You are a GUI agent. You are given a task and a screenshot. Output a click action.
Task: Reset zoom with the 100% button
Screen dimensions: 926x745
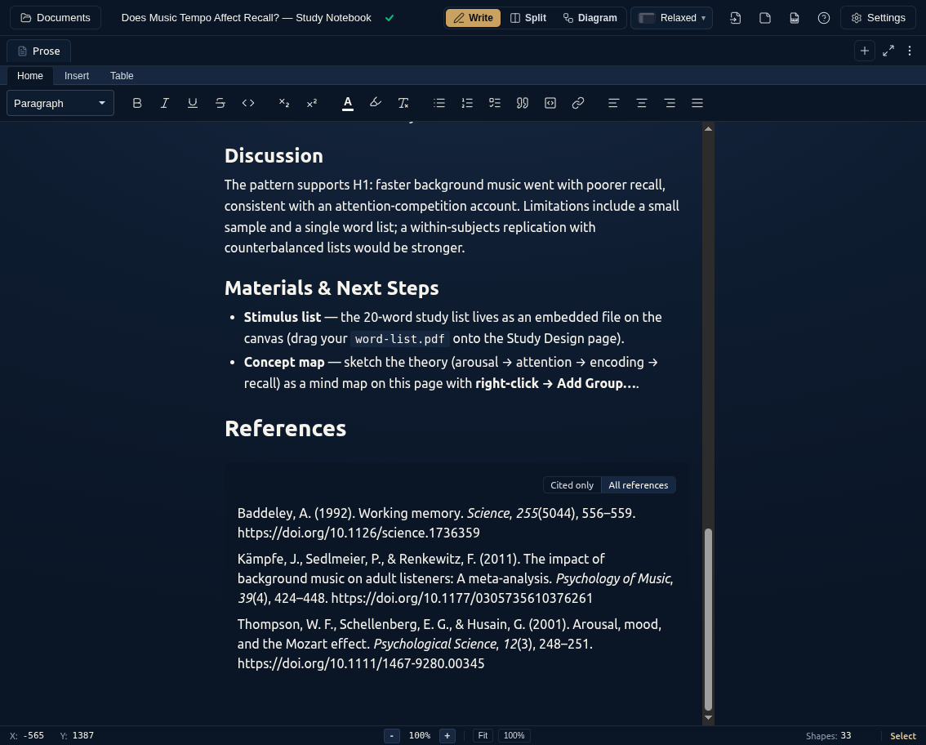[514, 735]
